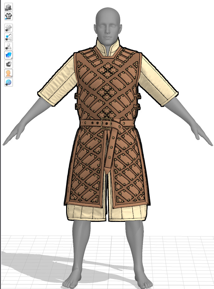The width and height of the screenshot is (214, 289).
Task: Toggle the Show Avatar eye icon
Action: point(8,46)
